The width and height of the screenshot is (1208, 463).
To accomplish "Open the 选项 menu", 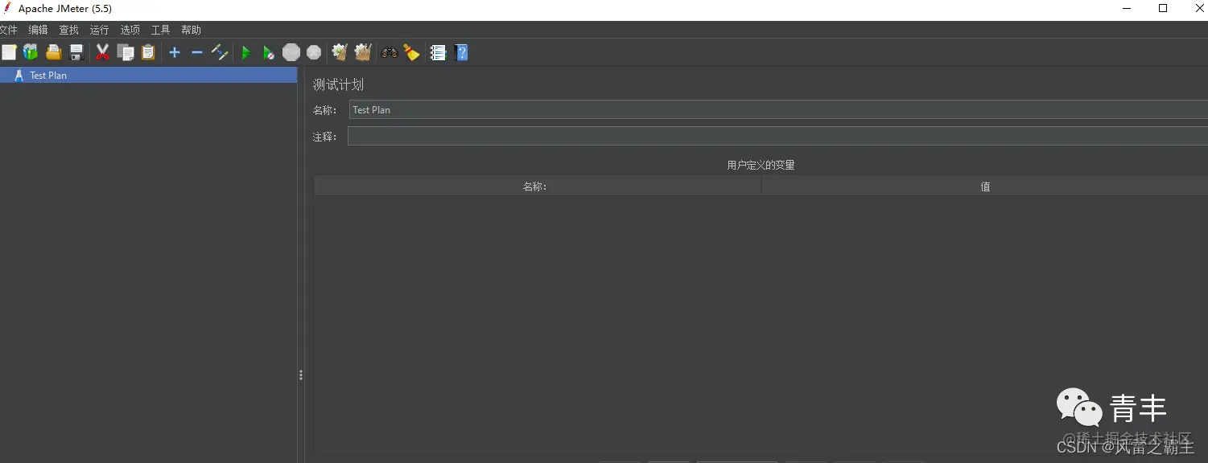I will point(130,30).
